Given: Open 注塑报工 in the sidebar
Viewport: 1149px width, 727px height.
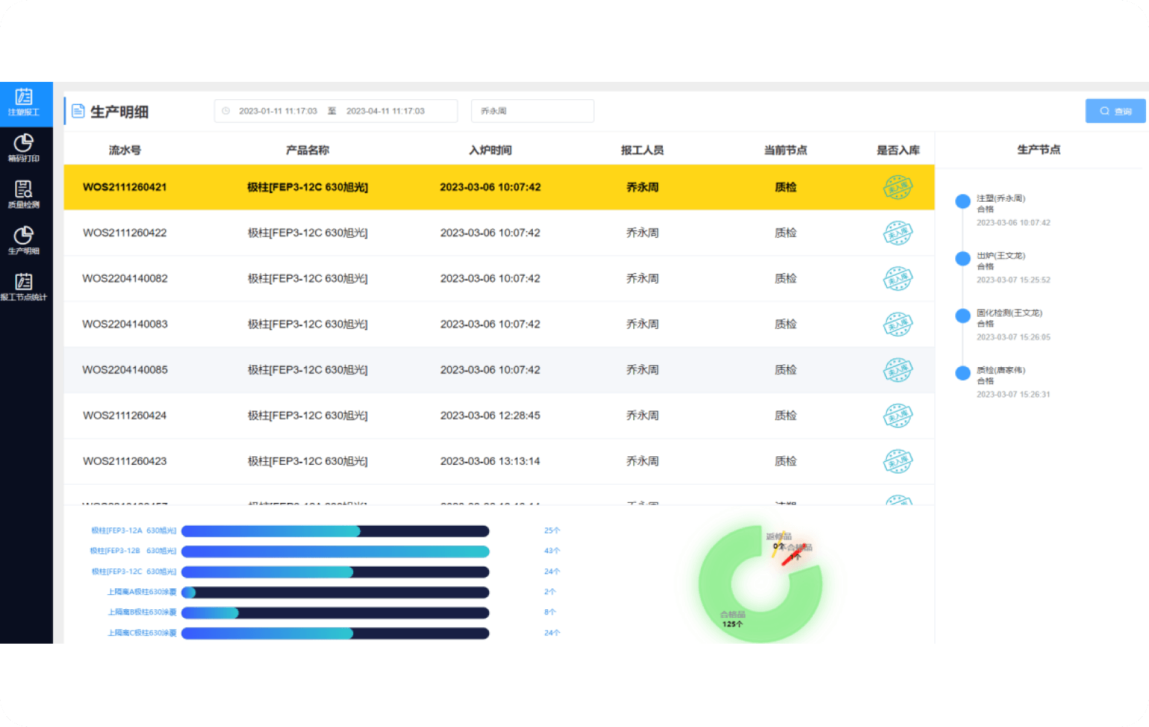Looking at the screenshot, I should pyautogui.click(x=24, y=103).
